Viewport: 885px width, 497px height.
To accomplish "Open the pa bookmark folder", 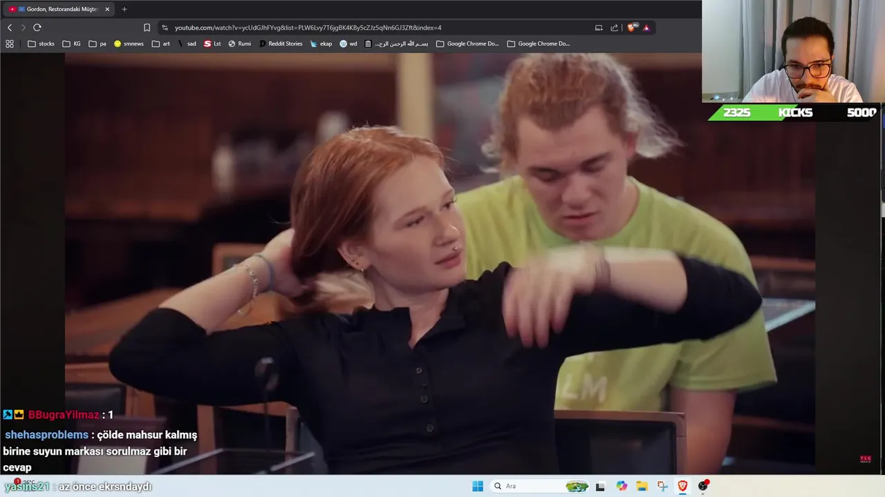I will click(x=97, y=43).
